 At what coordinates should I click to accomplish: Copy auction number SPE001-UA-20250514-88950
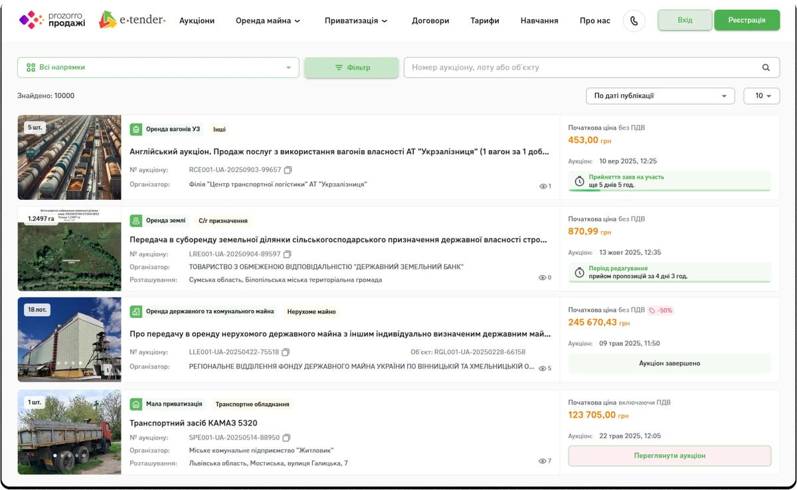point(287,438)
